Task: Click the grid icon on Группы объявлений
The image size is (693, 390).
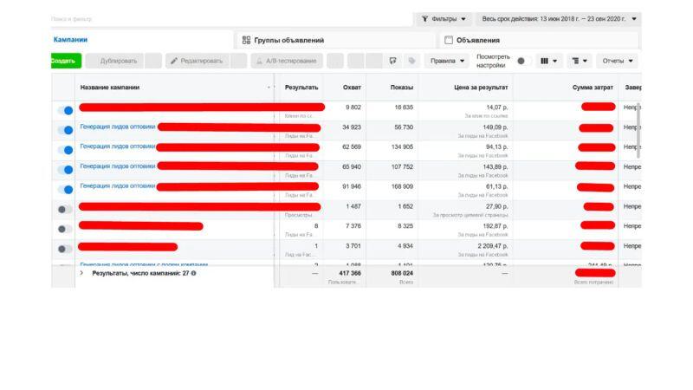Action: click(x=246, y=40)
